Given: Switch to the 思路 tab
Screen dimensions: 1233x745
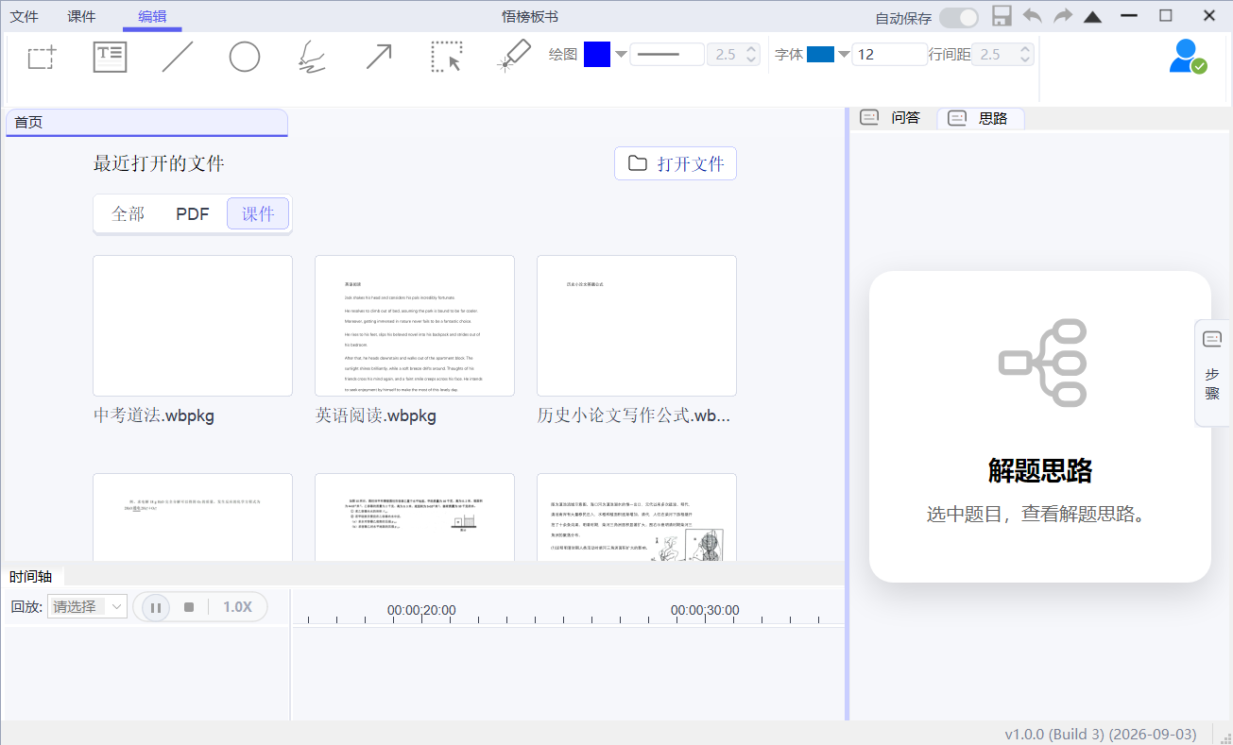Looking at the screenshot, I should tap(980, 118).
